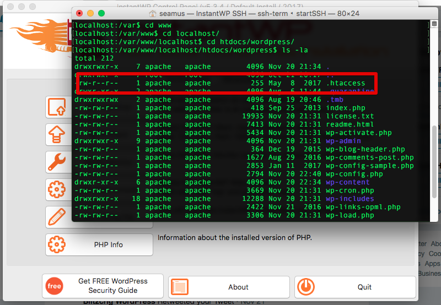Click the split pane icon in terminal corner
The height and width of the screenshot is (305, 441).
[x=434, y=24]
